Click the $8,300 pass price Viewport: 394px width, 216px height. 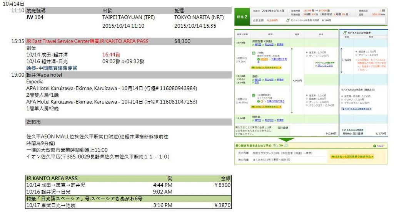click(182, 41)
